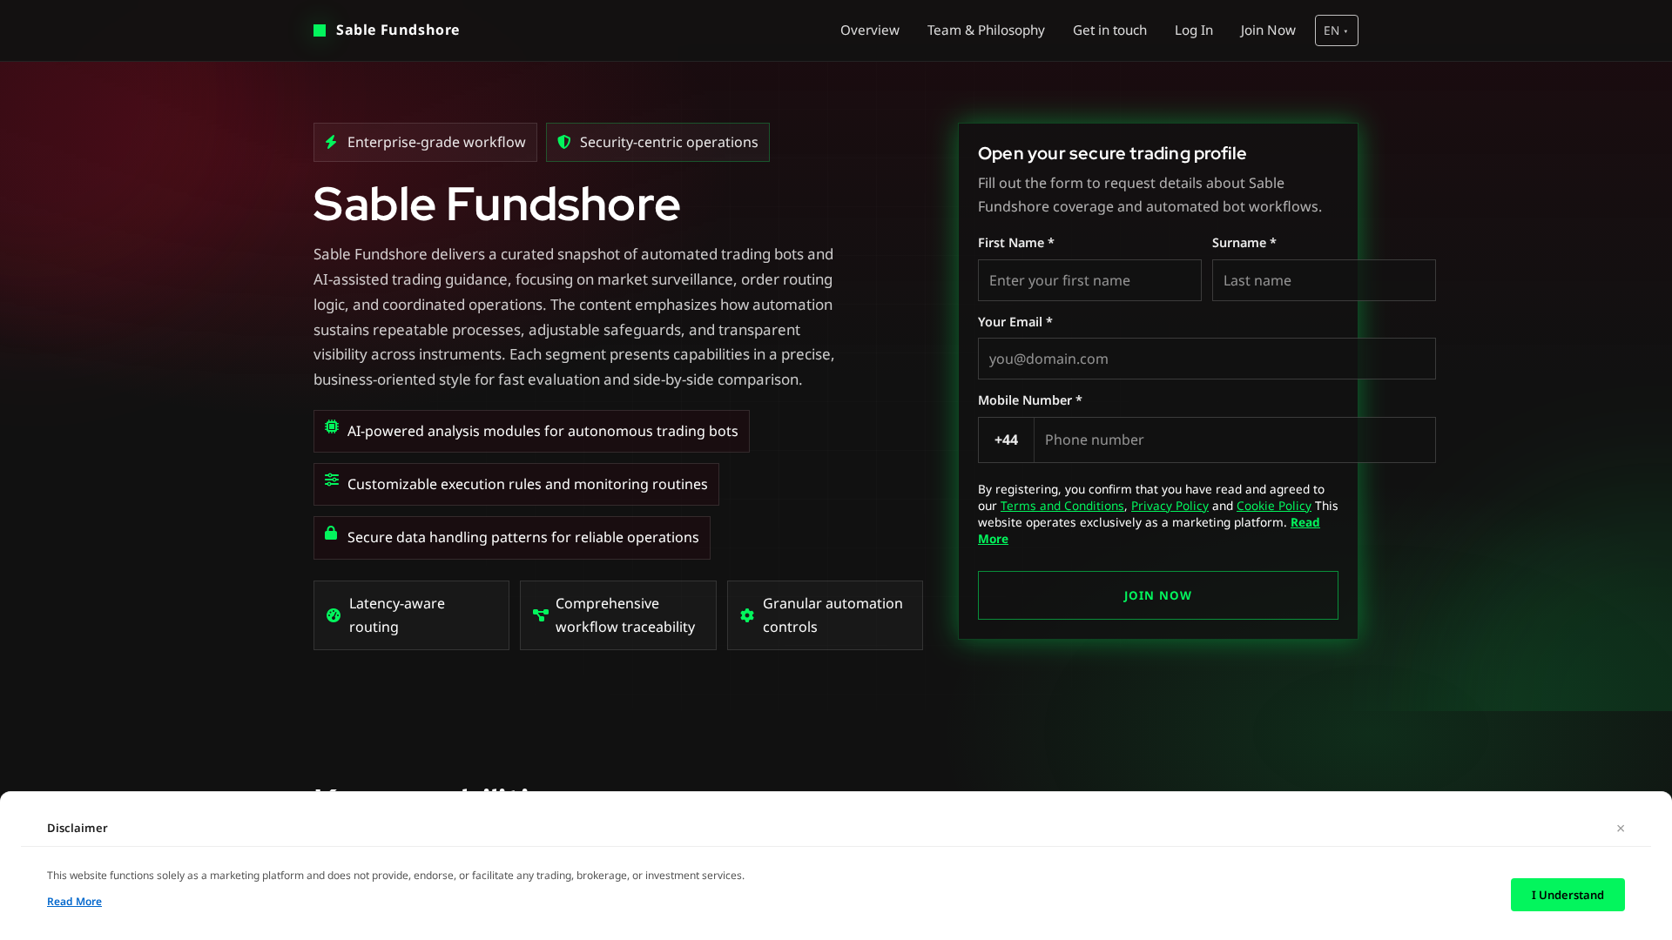Open the EN language dropdown
Viewport: 1672px width, 940px height.
point(1336,30)
